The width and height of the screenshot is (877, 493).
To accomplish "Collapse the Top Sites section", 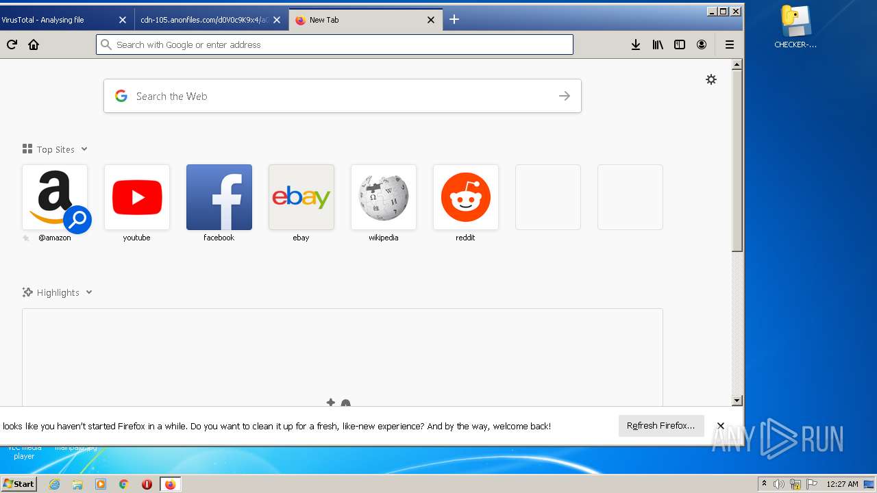I will click(x=84, y=149).
